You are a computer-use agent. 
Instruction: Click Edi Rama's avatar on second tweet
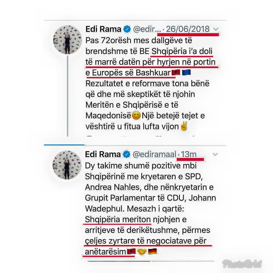point(67,165)
